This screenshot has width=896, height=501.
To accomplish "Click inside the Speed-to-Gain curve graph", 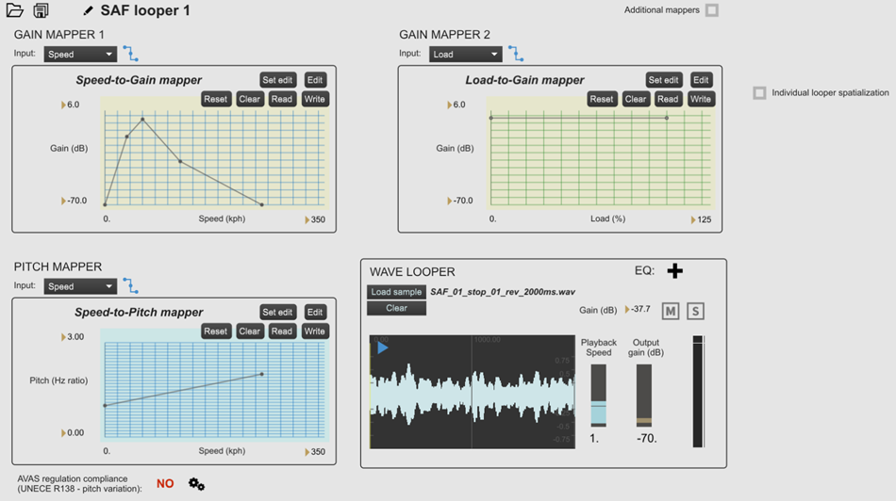I will [x=215, y=153].
